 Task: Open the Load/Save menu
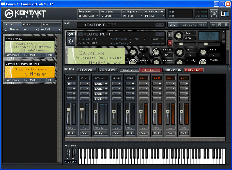88,16
